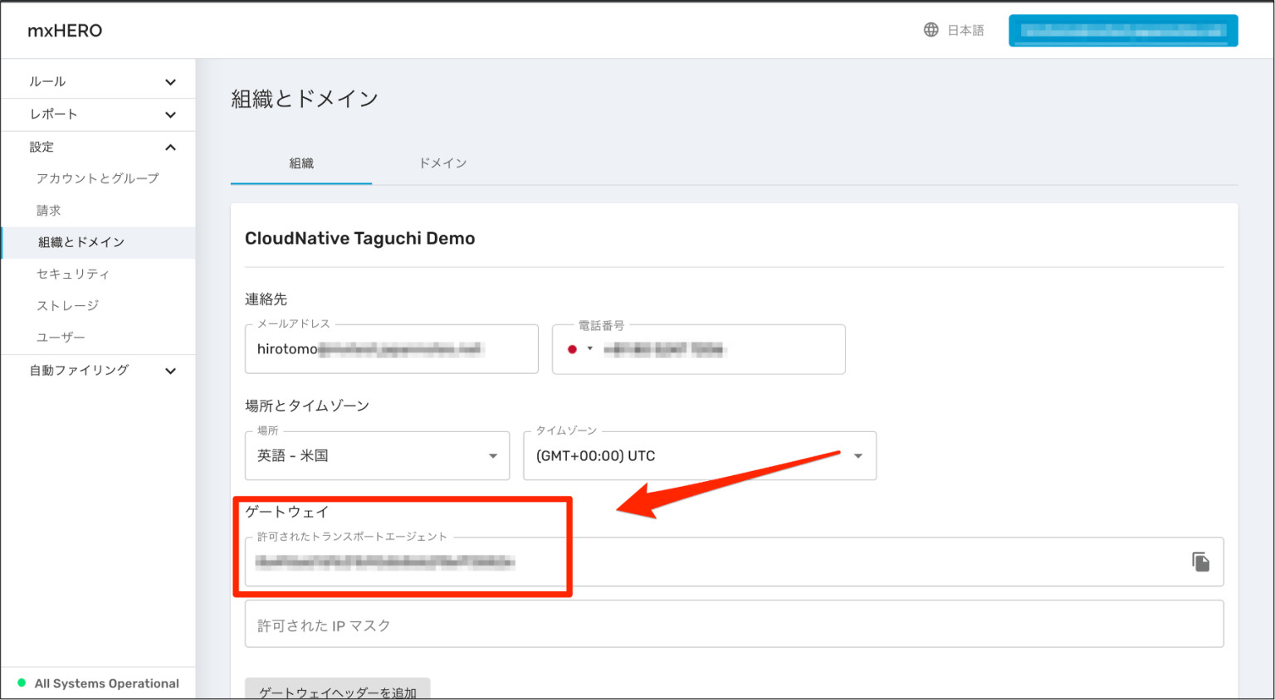Switch to the ドメイン tab

[x=442, y=163]
